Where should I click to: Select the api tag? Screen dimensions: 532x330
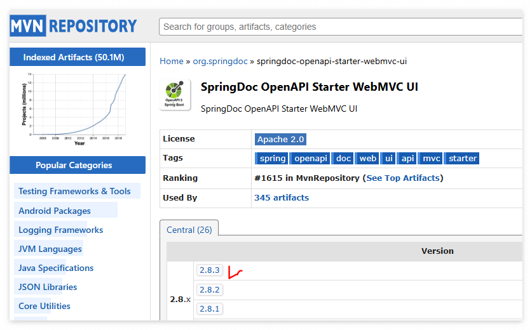click(407, 158)
